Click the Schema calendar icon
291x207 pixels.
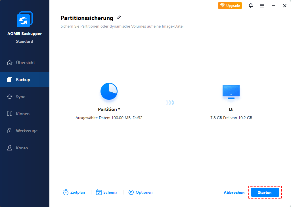(x=99, y=192)
